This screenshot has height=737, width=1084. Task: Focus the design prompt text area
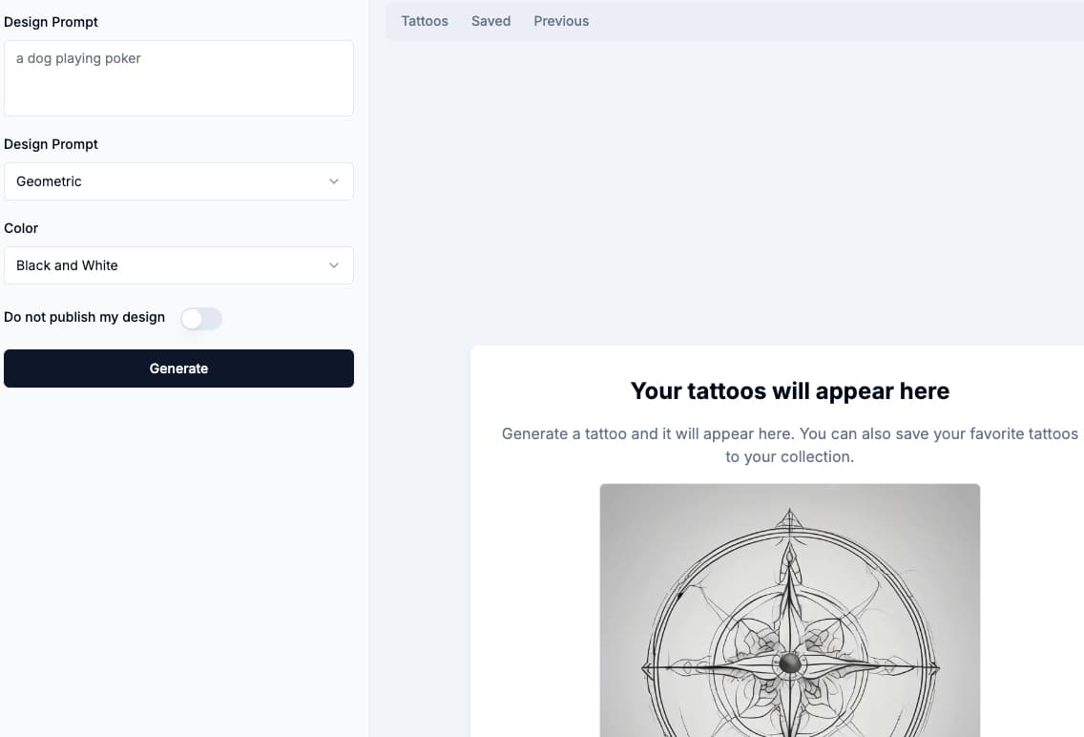click(x=178, y=86)
